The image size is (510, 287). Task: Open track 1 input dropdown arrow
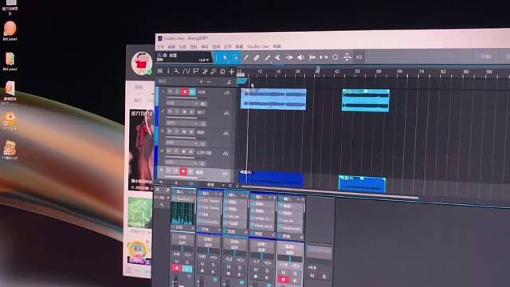coord(197,104)
